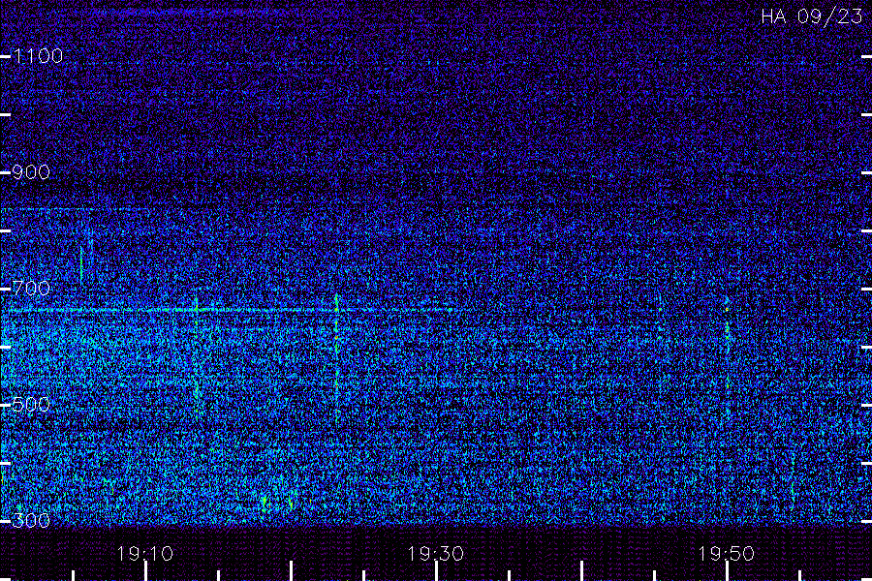The width and height of the screenshot is (872, 581).
Task: Click the 500 frequency axis label
Action: [x=31, y=405]
